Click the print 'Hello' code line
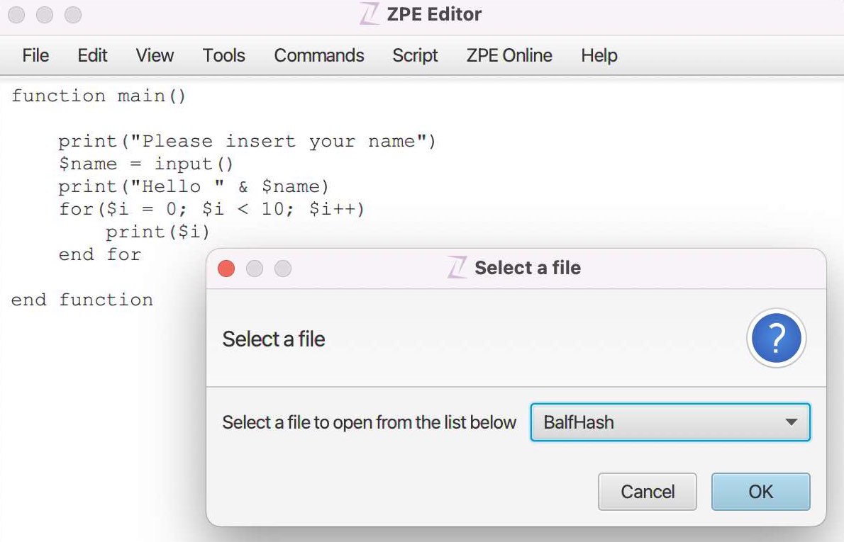Viewport: 844px width, 542px height. point(194,186)
